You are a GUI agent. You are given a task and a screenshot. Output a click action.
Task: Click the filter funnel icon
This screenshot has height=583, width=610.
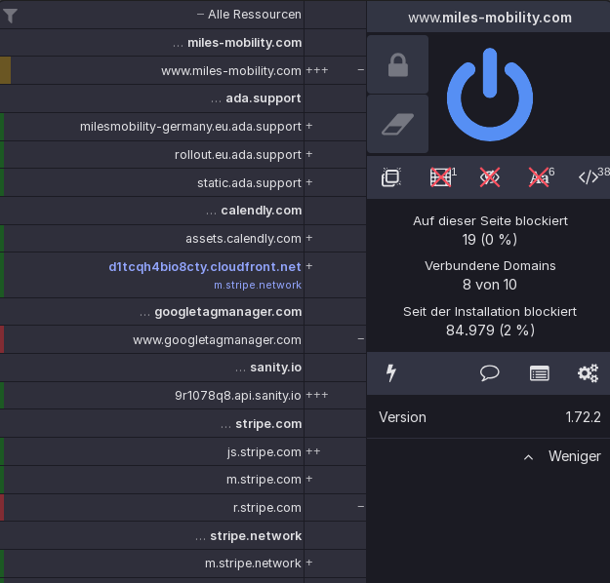pyautogui.click(x=10, y=16)
